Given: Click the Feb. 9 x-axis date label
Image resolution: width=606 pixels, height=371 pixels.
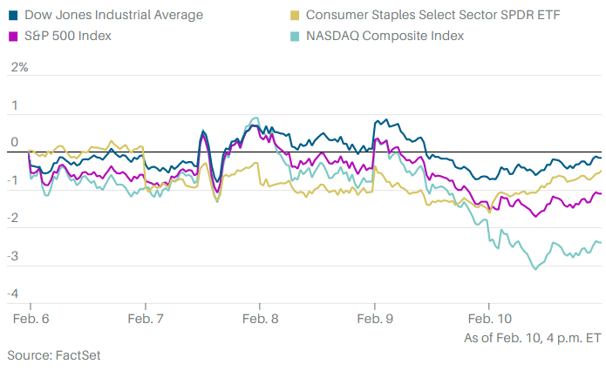Looking at the screenshot, I should (x=375, y=319).
